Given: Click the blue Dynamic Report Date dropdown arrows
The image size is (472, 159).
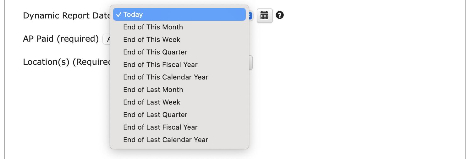Looking at the screenshot, I should [x=251, y=15].
